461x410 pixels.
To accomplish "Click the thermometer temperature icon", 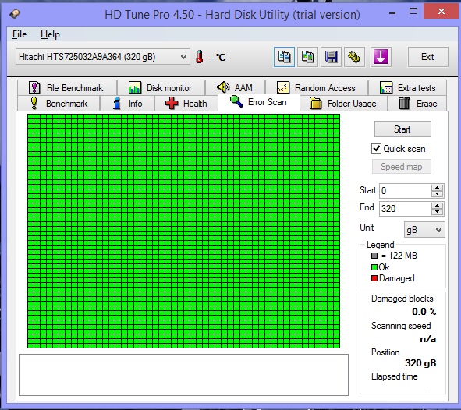I will [200, 57].
